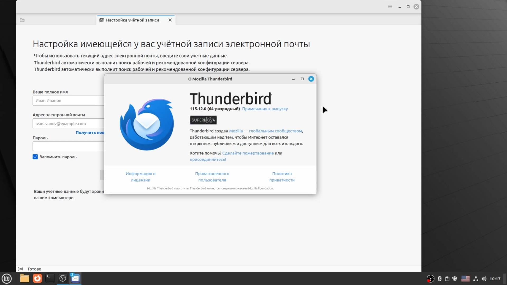The height and width of the screenshot is (285, 507).
Task: Open Bluetooth tray icon
Action: coord(440,279)
